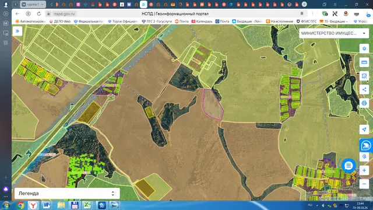Viewport: 373px width, 210px height.
Task: Open the blue side assistant widget
Action: coord(366,145)
